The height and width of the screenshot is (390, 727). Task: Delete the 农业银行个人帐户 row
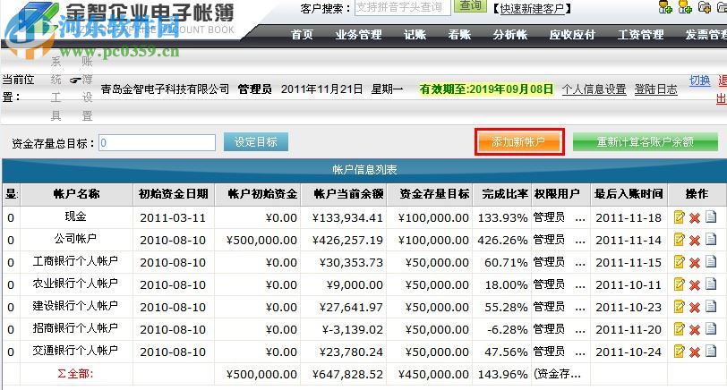695,284
